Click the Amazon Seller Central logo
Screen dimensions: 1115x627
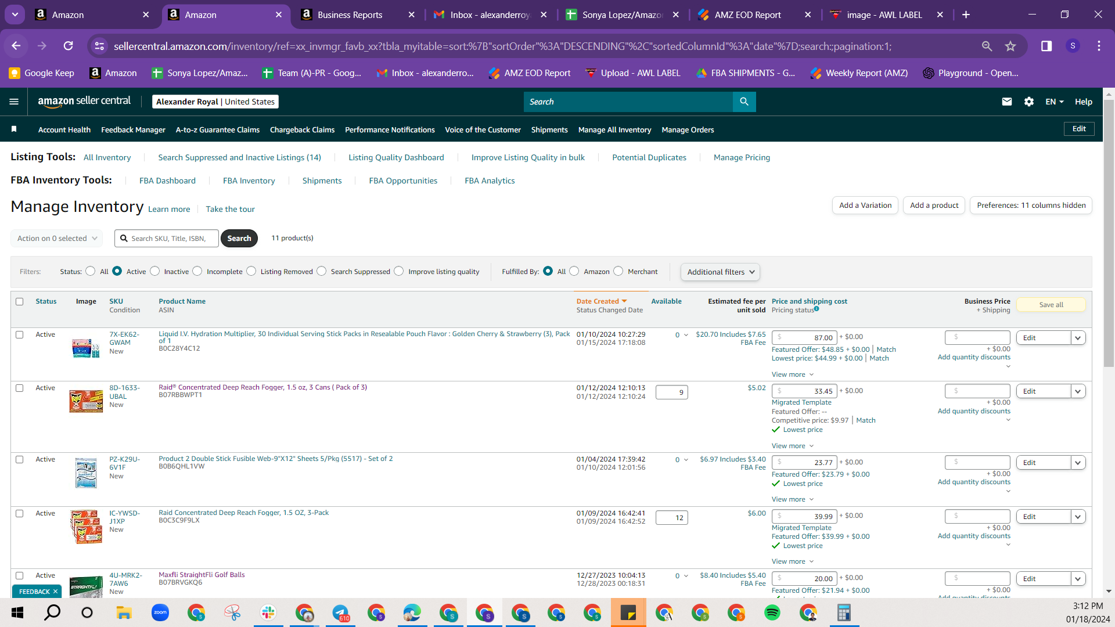[84, 102]
